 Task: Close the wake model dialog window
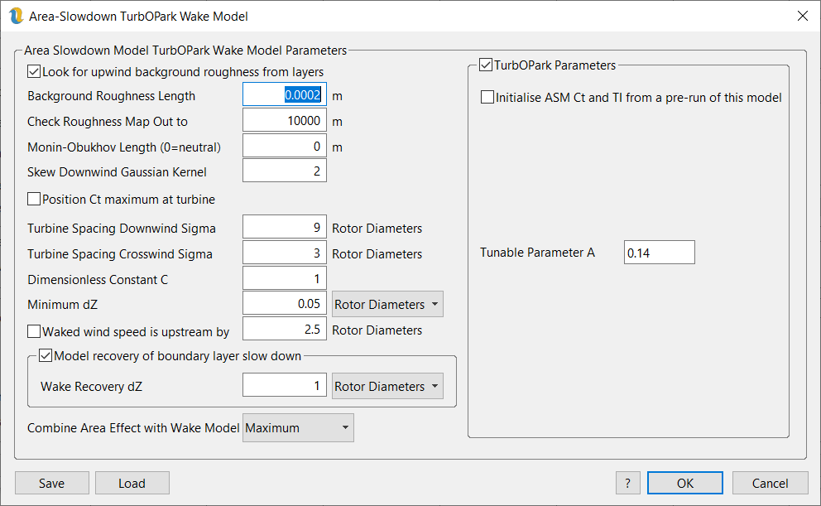tap(801, 17)
